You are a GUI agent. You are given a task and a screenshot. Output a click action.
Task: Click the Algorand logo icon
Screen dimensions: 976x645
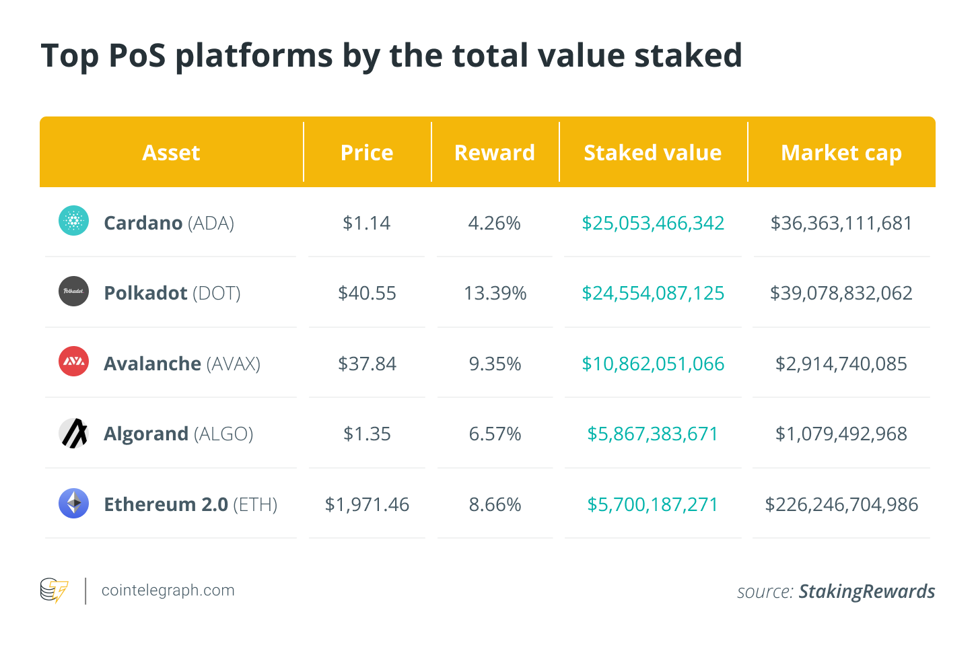pos(74,433)
